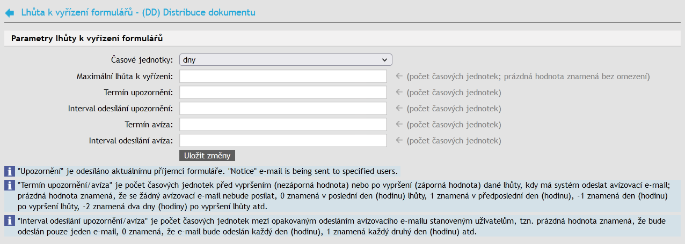Open the Časové jednotky dropdown
The image size is (685, 244).
point(286,60)
